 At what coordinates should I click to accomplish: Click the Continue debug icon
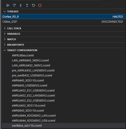8,5
